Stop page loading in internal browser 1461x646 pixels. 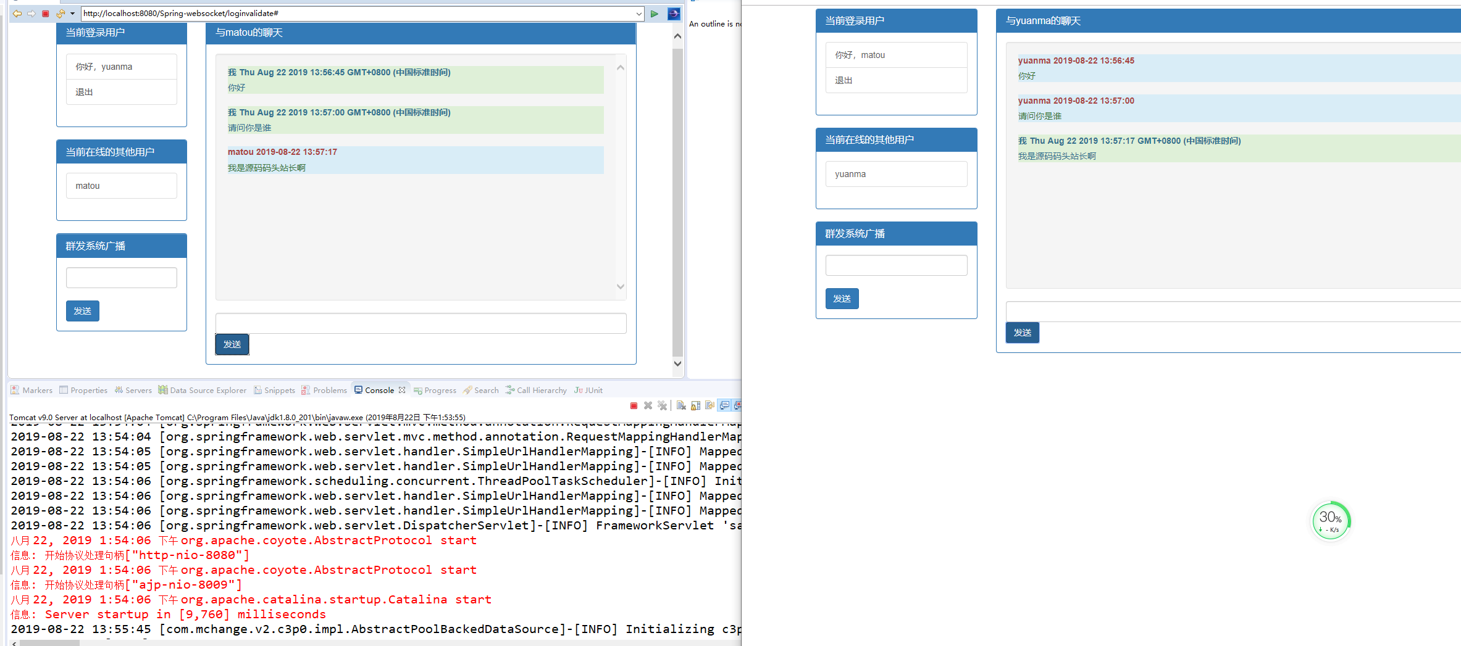(x=46, y=14)
